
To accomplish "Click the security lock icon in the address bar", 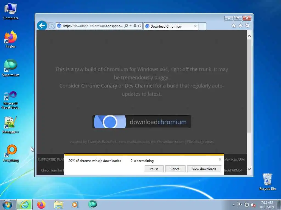I will pos(135,26).
